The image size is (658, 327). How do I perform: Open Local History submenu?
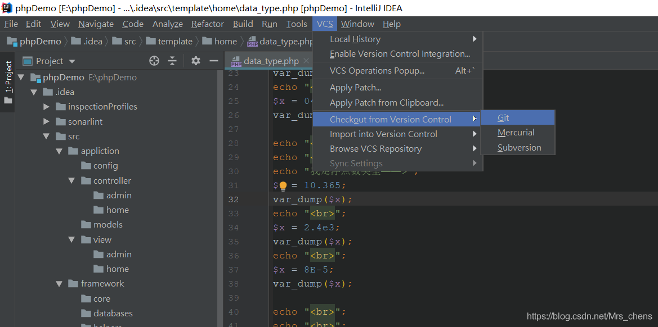pyautogui.click(x=398, y=39)
